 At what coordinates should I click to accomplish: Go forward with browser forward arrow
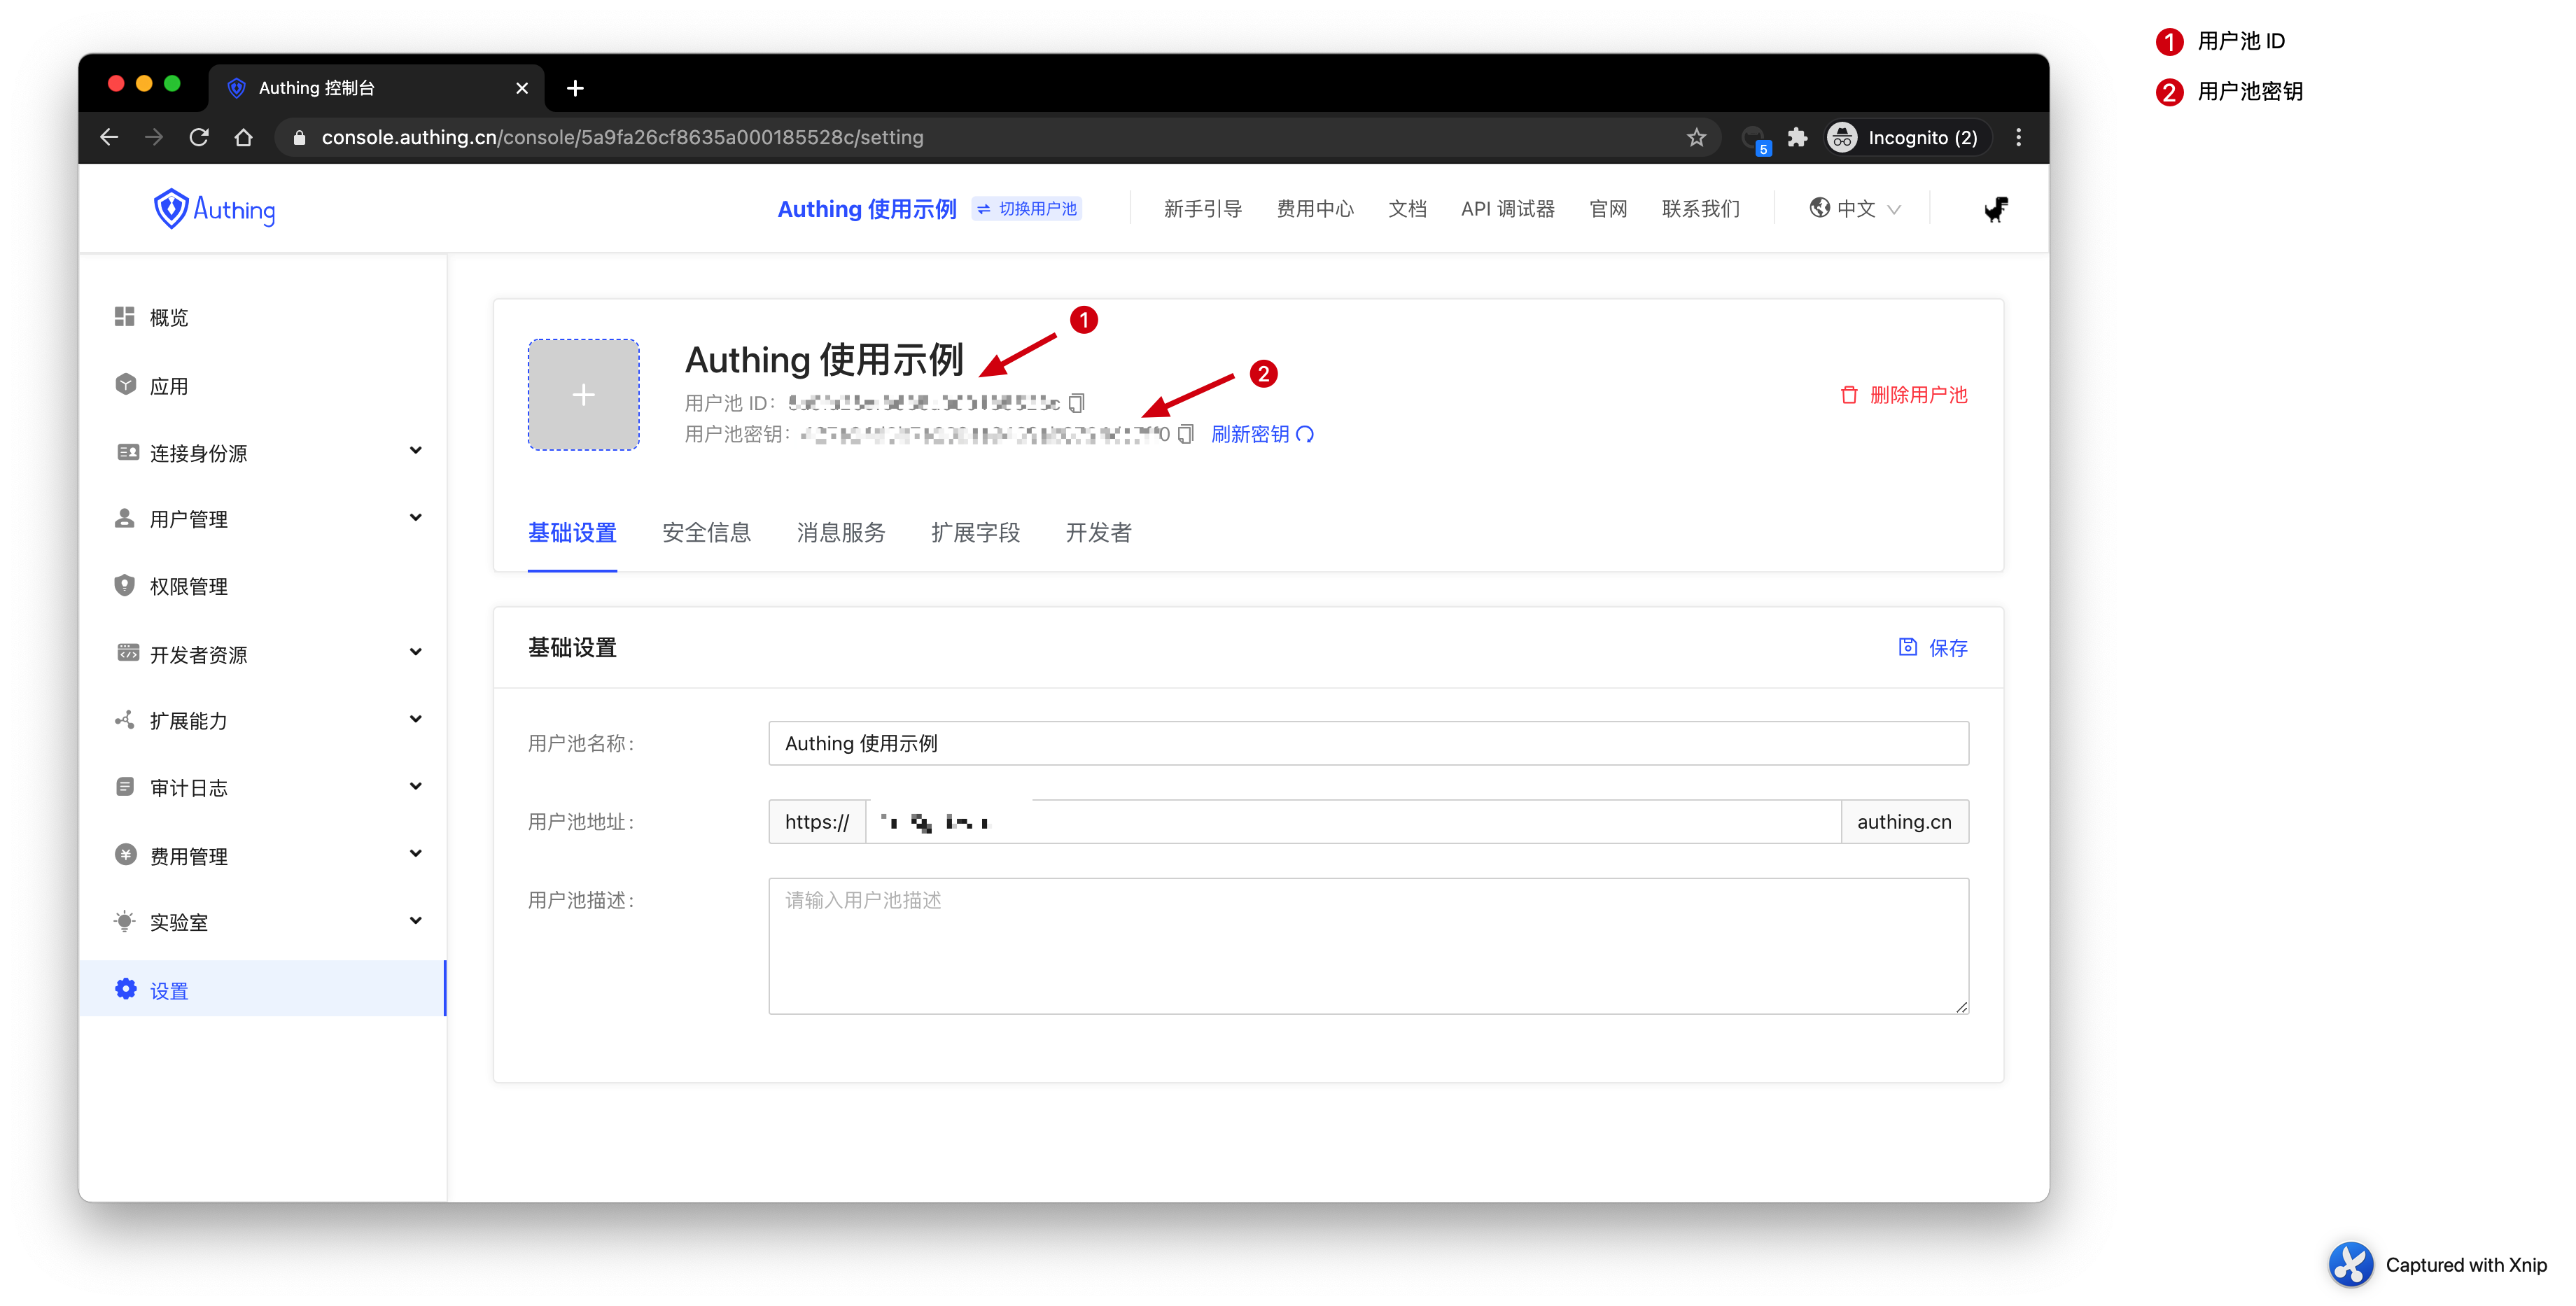pos(154,137)
